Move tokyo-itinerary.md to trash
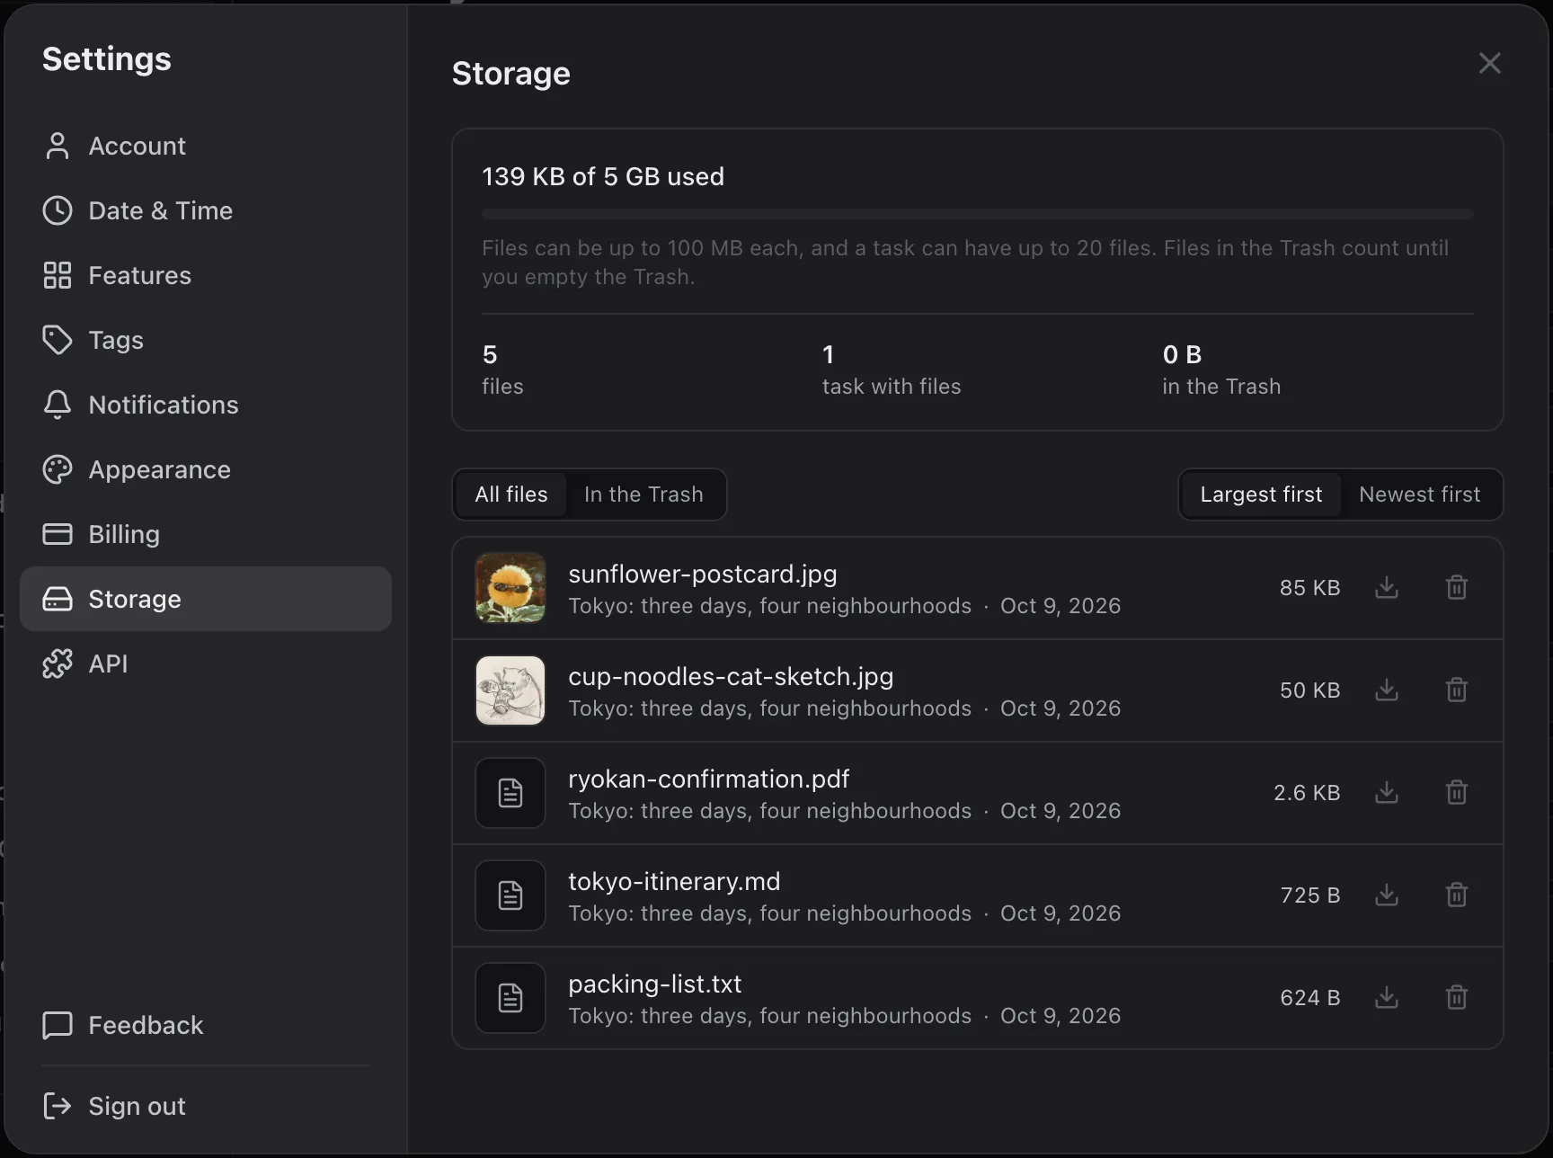The image size is (1553, 1158). (x=1457, y=895)
